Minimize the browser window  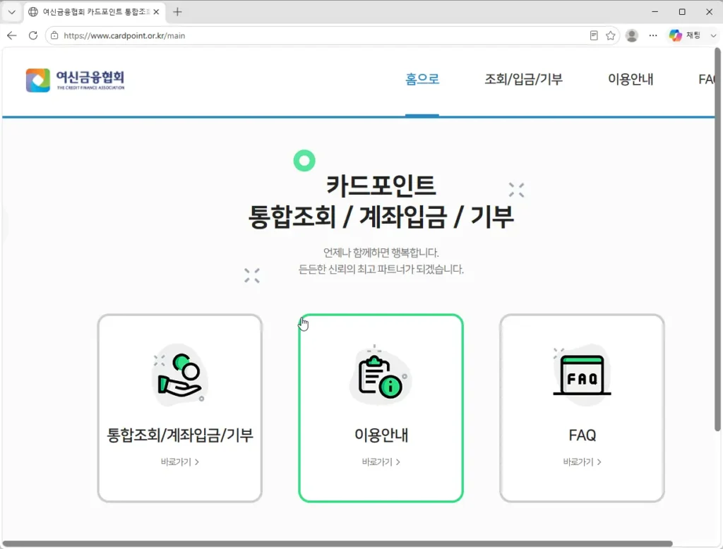click(655, 12)
